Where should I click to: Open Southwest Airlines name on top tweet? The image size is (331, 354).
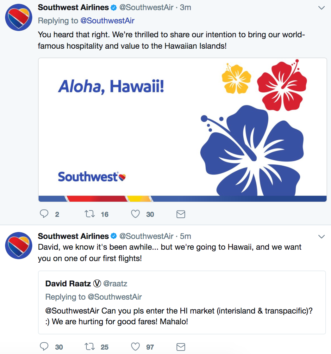click(x=73, y=8)
